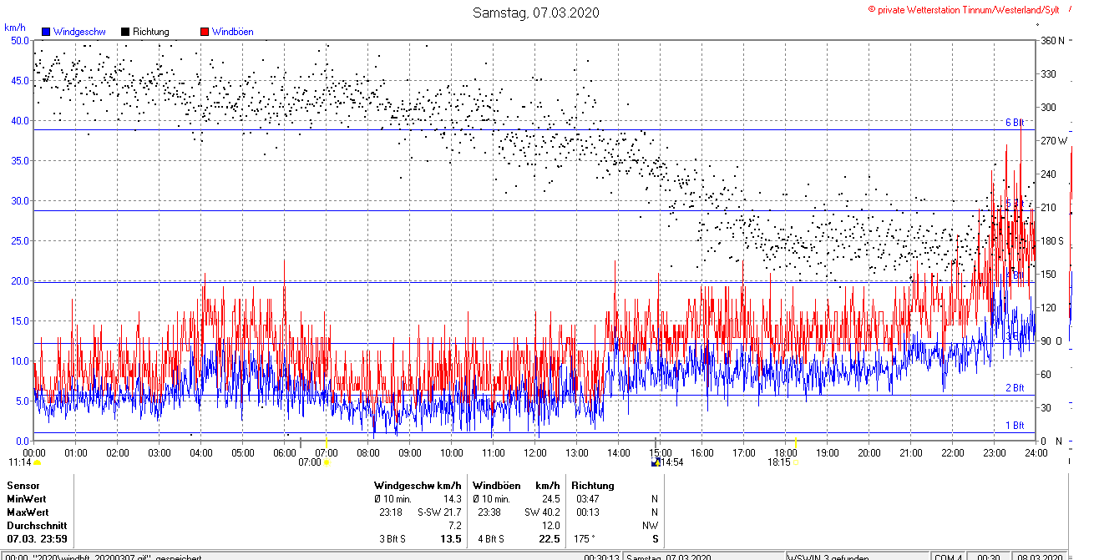Viewport: 1094px width, 560px height.
Task: Click the WSWIN 3 gefunden status bar entry
Action: pos(829,557)
